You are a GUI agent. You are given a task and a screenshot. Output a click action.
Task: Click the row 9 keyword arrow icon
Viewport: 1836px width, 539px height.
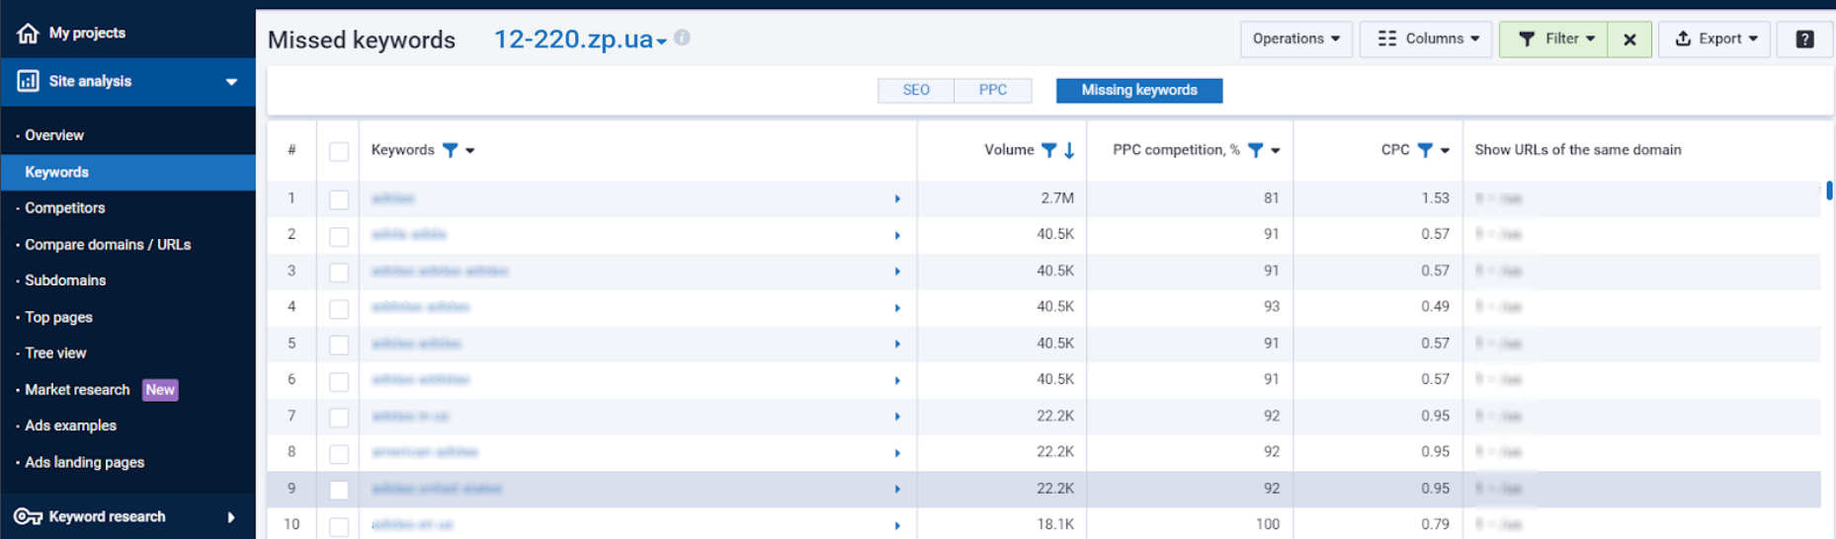[x=897, y=489]
